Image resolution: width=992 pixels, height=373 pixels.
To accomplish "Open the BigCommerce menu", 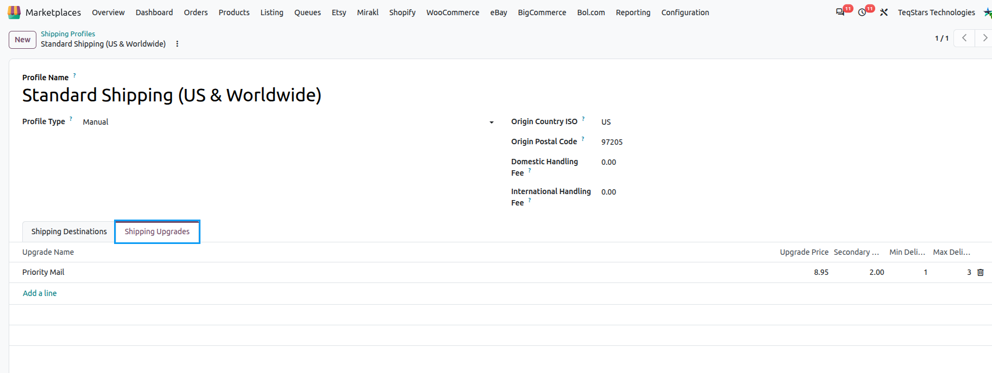I will click(x=542, y=12).
